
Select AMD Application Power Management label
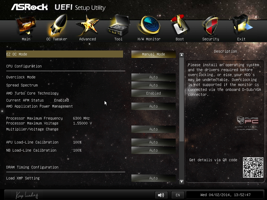click(x=40, y=106)
